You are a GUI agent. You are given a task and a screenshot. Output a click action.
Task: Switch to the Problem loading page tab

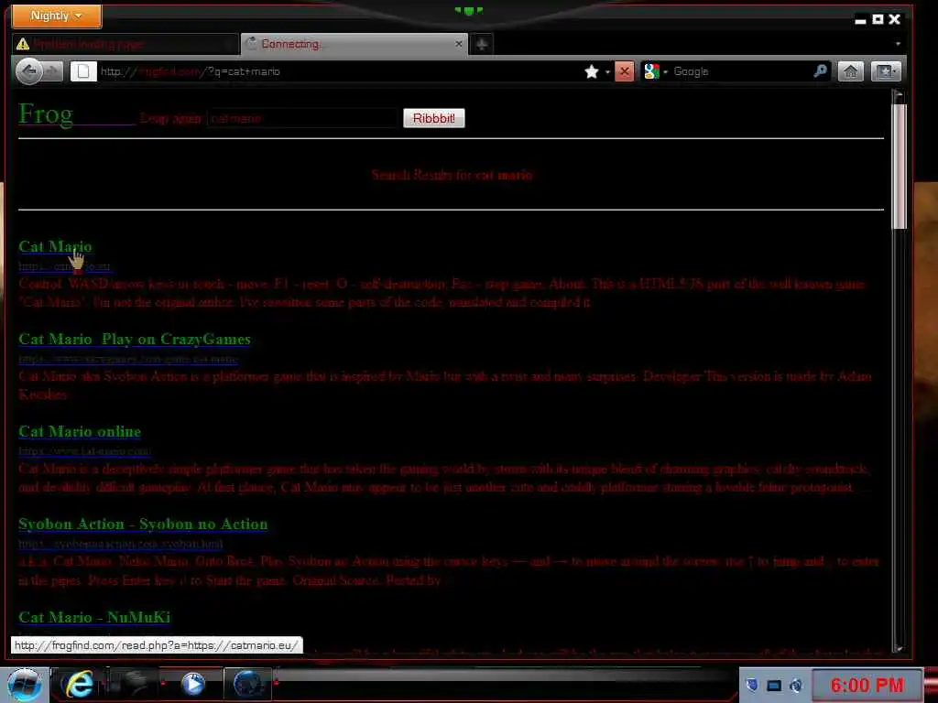pyautogui.click(x=125, y=44)
